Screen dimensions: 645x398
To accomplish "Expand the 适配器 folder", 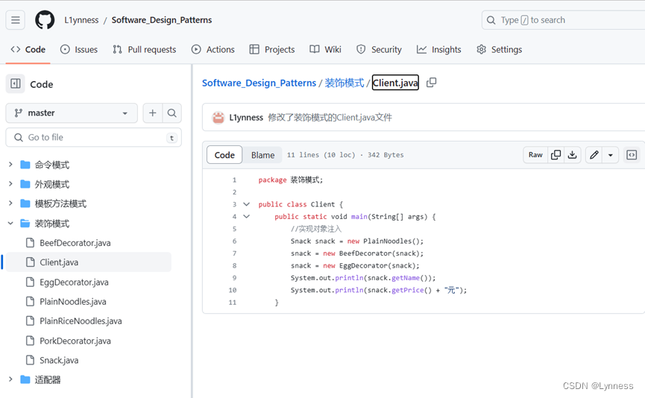I will (x=10, y=379).
